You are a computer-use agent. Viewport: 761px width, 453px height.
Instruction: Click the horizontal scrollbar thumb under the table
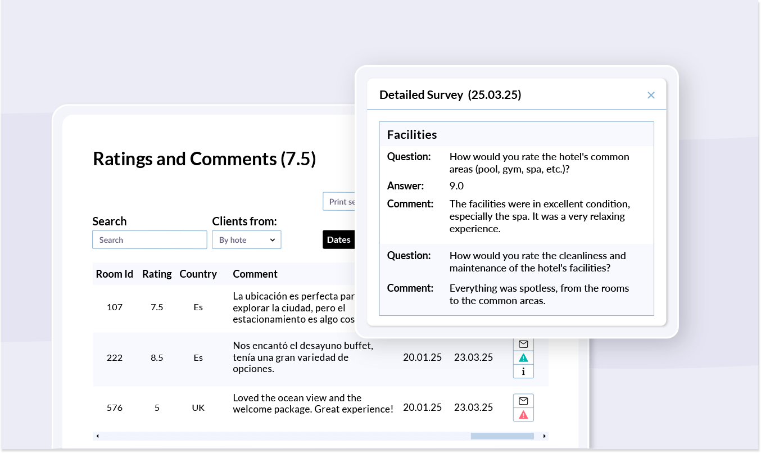pyautogui.click(x=502, y=436)
